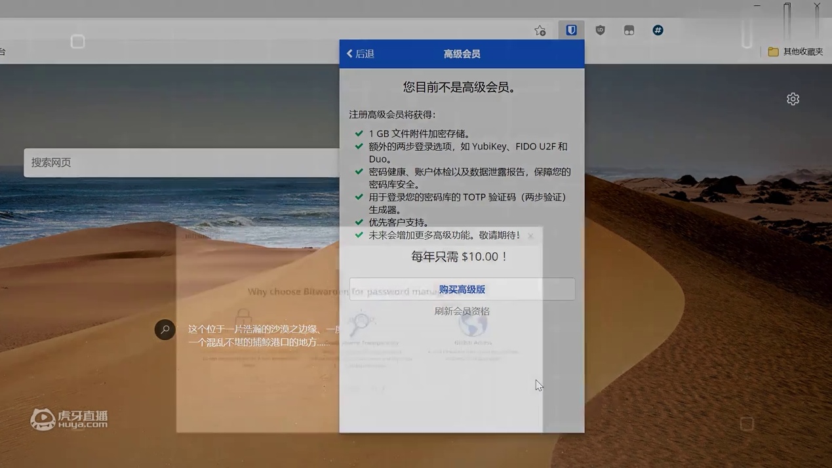
Task: Click 注册高级会员将获得 heading text
Action: 392,115
